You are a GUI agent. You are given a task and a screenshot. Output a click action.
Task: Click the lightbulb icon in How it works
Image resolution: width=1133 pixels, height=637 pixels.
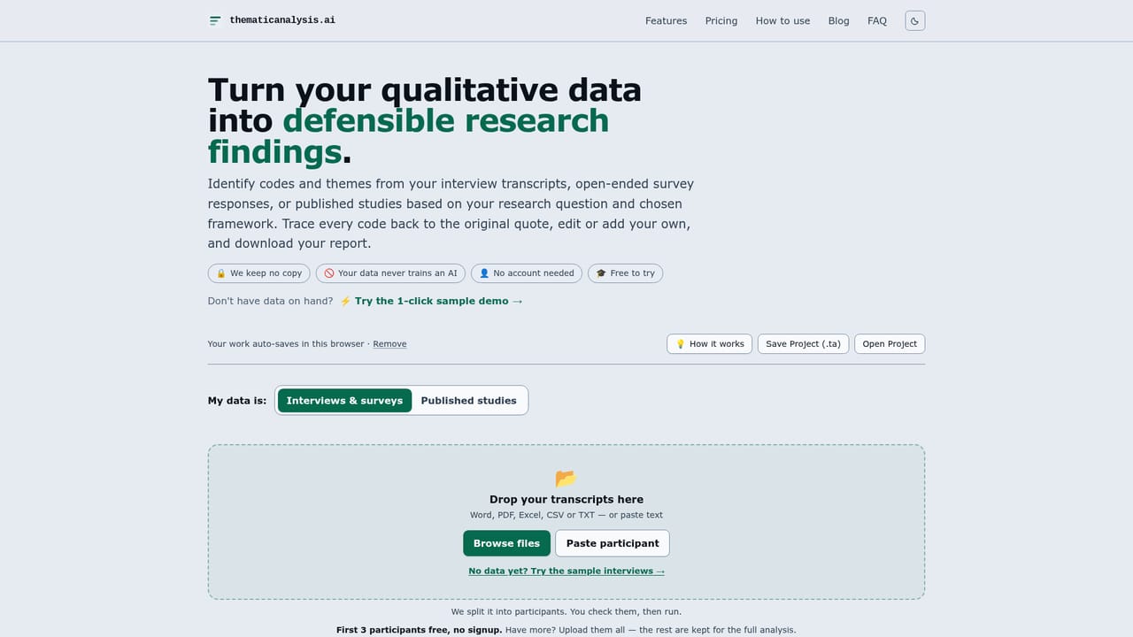click(x=681, y=344)
